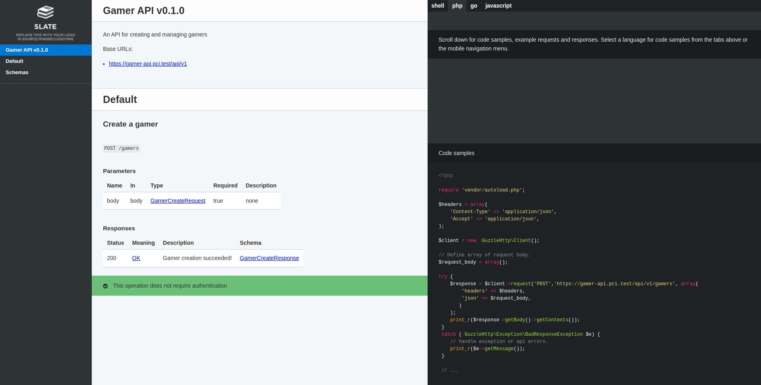Viewport: 761px width, 385px height.
Task: Click the Create a gamer heading
Action: point(130,124)
